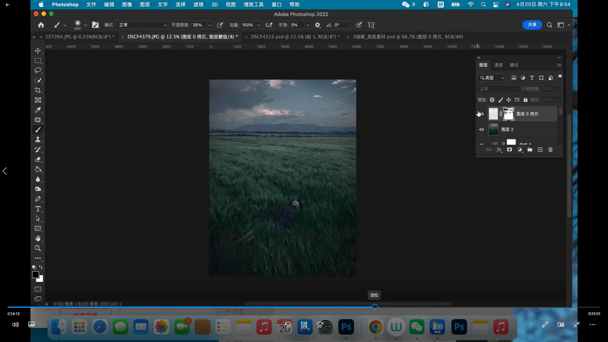Select the Lasso tool
The height and width of the screenshot is (342, 608).
(38, 70)
